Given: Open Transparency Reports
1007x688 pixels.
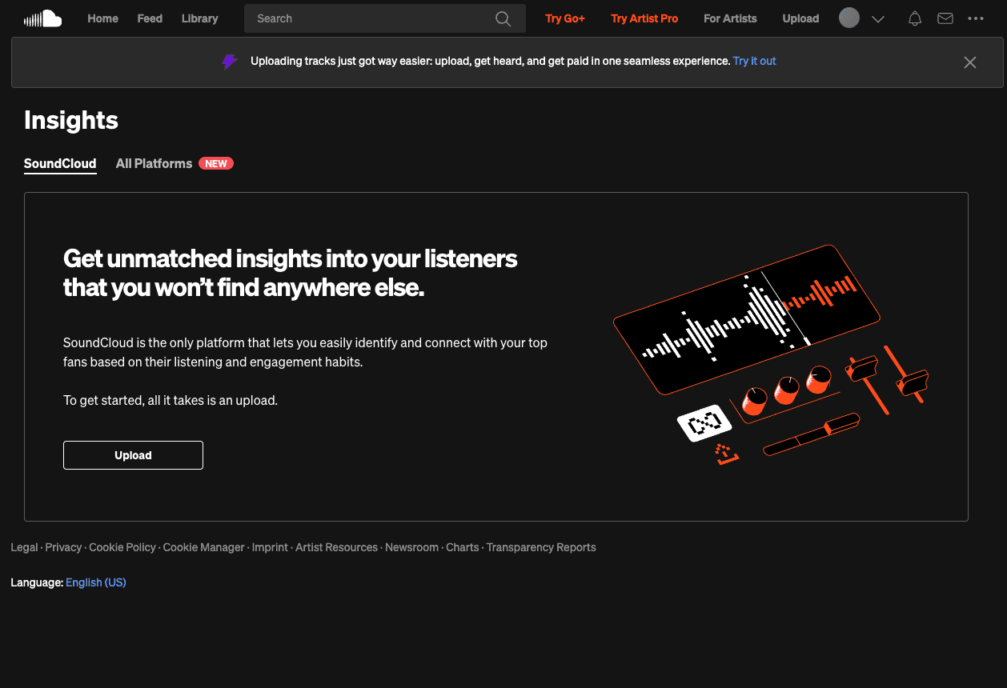Looking at the screenshot, I should [x=541, y=547].
